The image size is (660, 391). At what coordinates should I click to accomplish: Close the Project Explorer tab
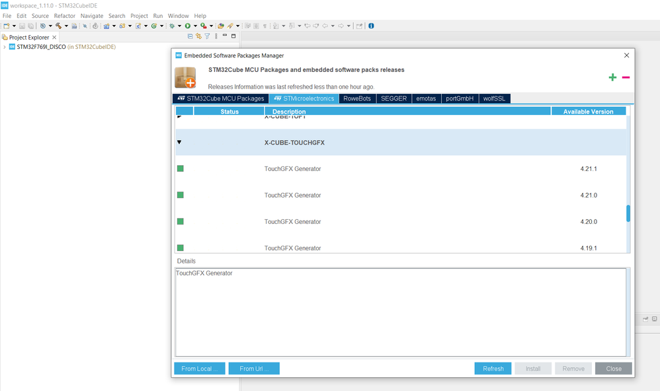tap(54, 38)
